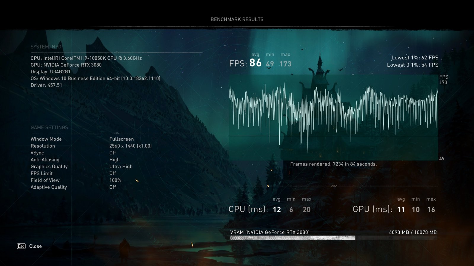Click the minimum FPS value 49 beside FPS label
The width and height of the screenshot is (474, 266).
[270, 64]
